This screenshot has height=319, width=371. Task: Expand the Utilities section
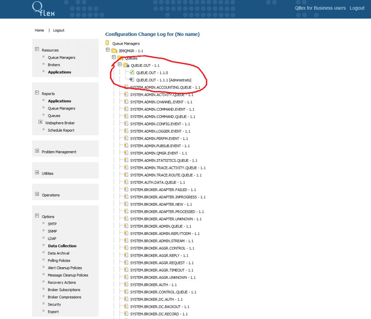(37, 172)
